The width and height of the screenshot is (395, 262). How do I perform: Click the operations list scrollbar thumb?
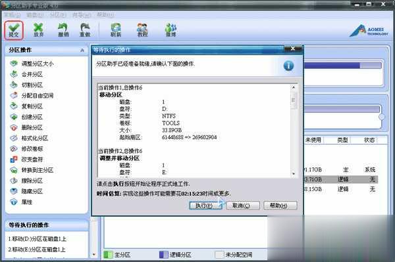point(294,100)
